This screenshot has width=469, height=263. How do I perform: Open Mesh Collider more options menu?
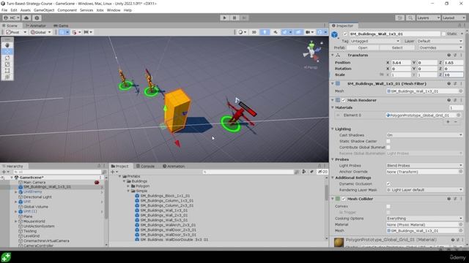pos(461,199)
